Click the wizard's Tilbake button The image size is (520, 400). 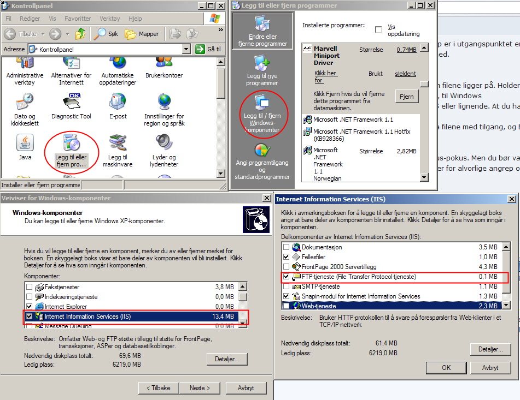159,388
